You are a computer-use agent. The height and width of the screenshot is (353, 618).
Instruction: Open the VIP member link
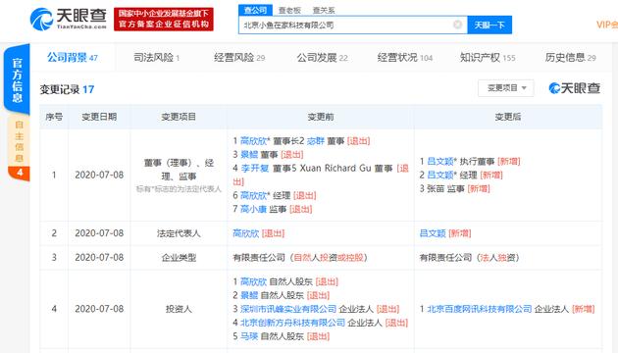[x=607, y=25]
